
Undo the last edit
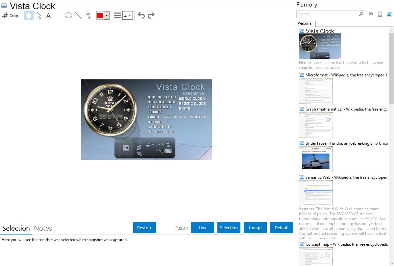click(141, 15)
